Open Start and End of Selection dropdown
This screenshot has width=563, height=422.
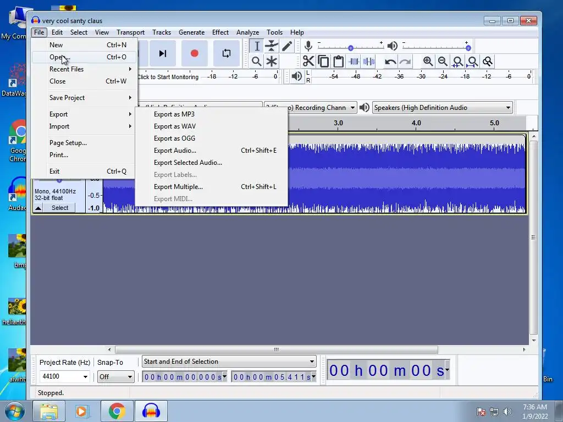[x=229, y=362]
